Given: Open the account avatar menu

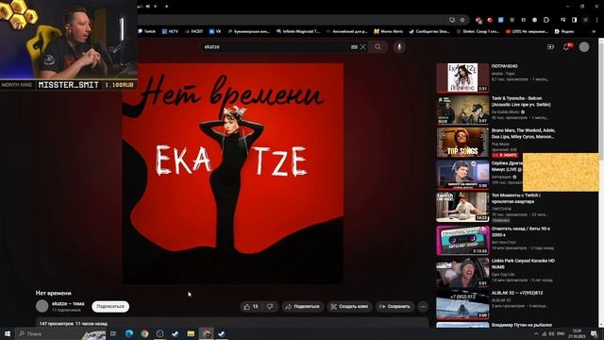Looking at the screenshot, I should 584,46.
